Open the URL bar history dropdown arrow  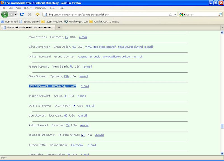175,15
